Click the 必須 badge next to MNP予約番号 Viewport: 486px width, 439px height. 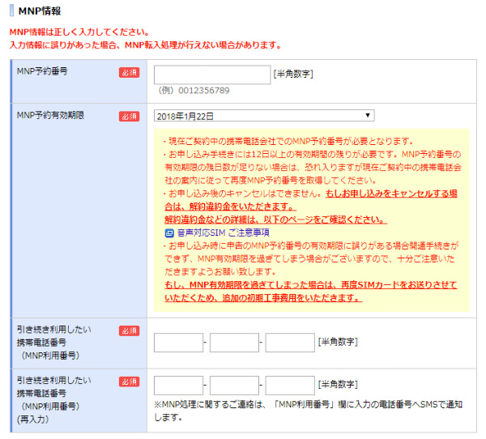130,73
